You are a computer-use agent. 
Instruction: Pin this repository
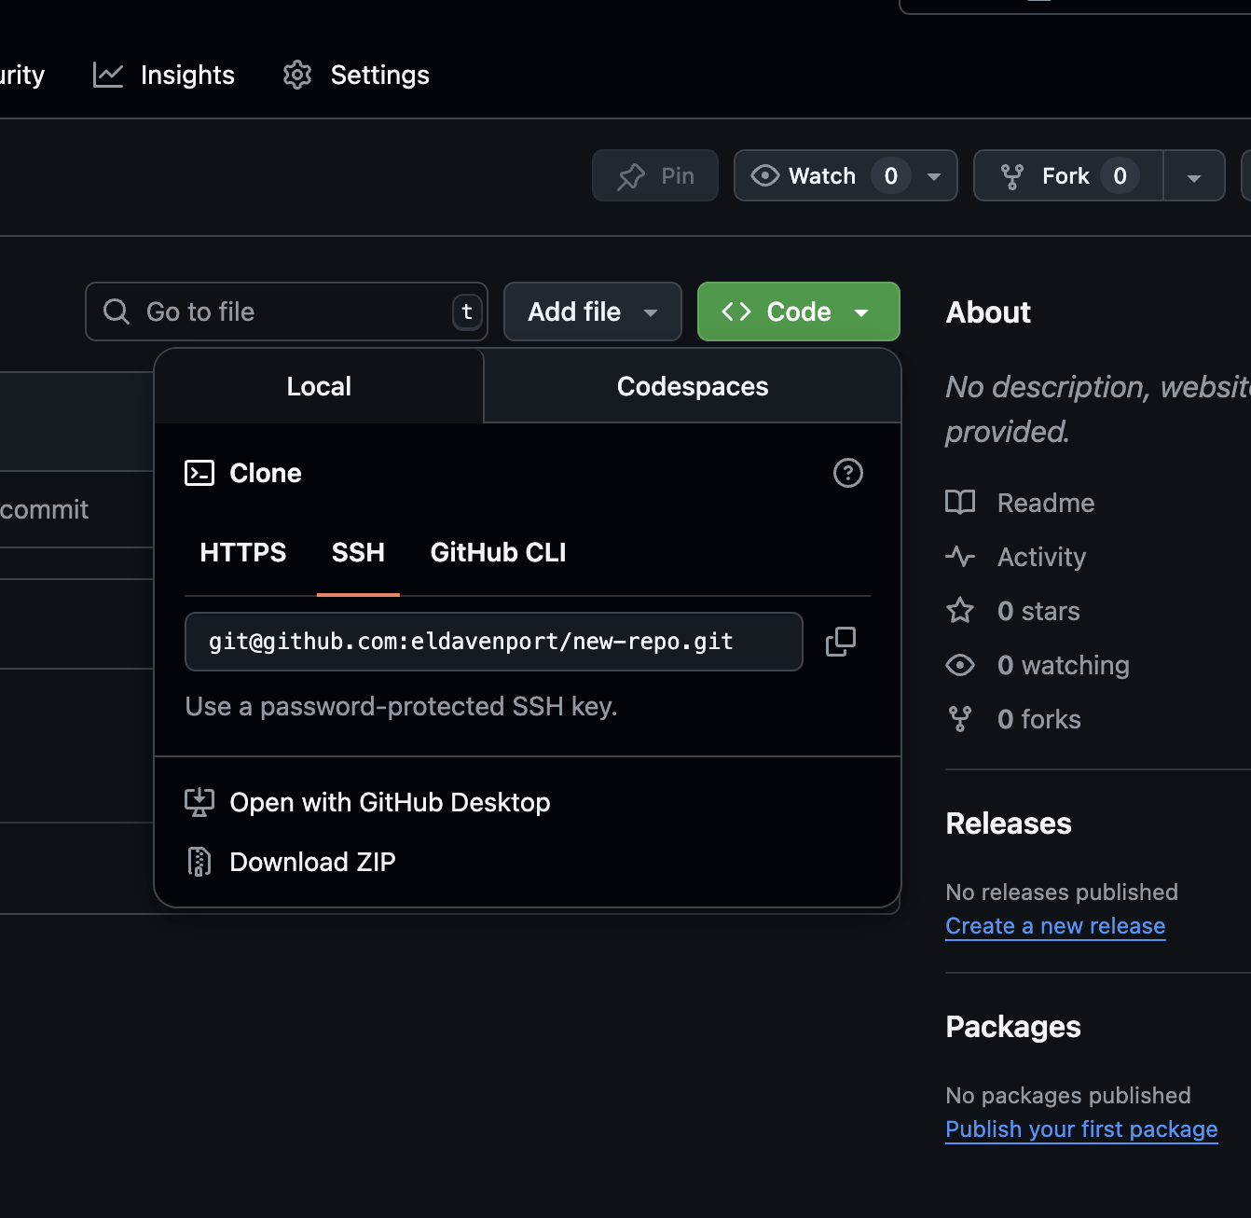pyautogui.click(x=655, y=175)
